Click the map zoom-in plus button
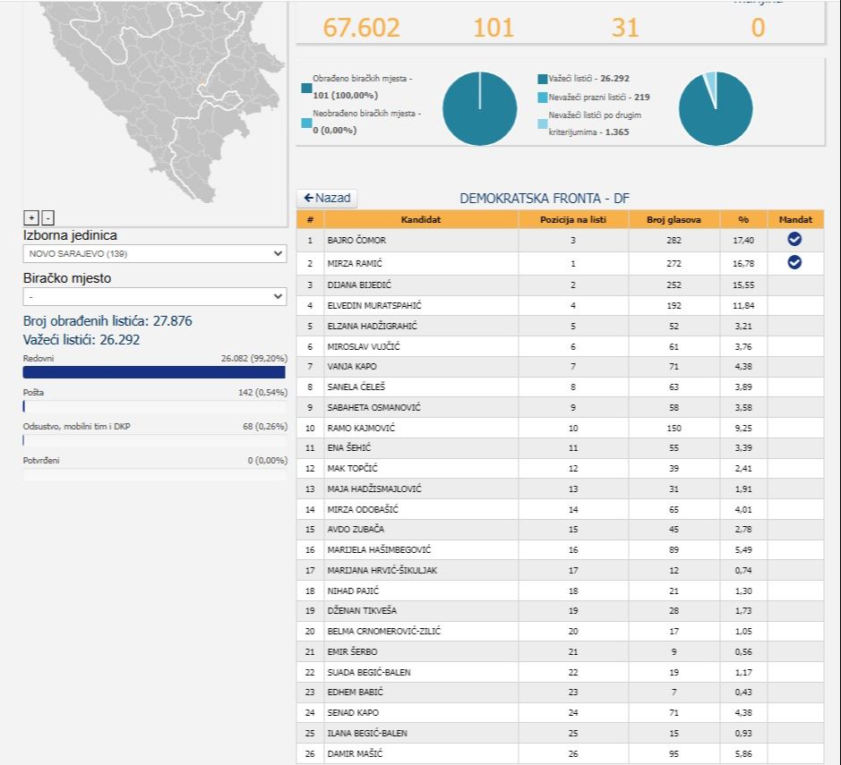The image size is (841, 765). click(31, 218)
